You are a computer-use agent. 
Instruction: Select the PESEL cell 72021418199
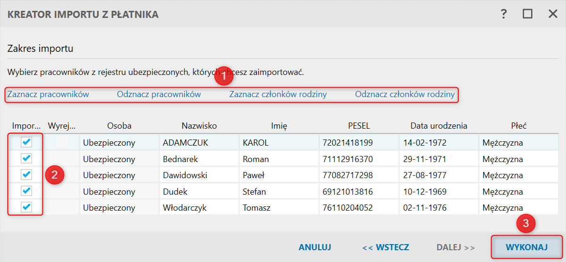tap(348, 143)
